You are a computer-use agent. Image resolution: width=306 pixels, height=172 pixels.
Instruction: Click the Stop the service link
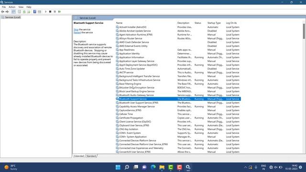tap(76, 30)
